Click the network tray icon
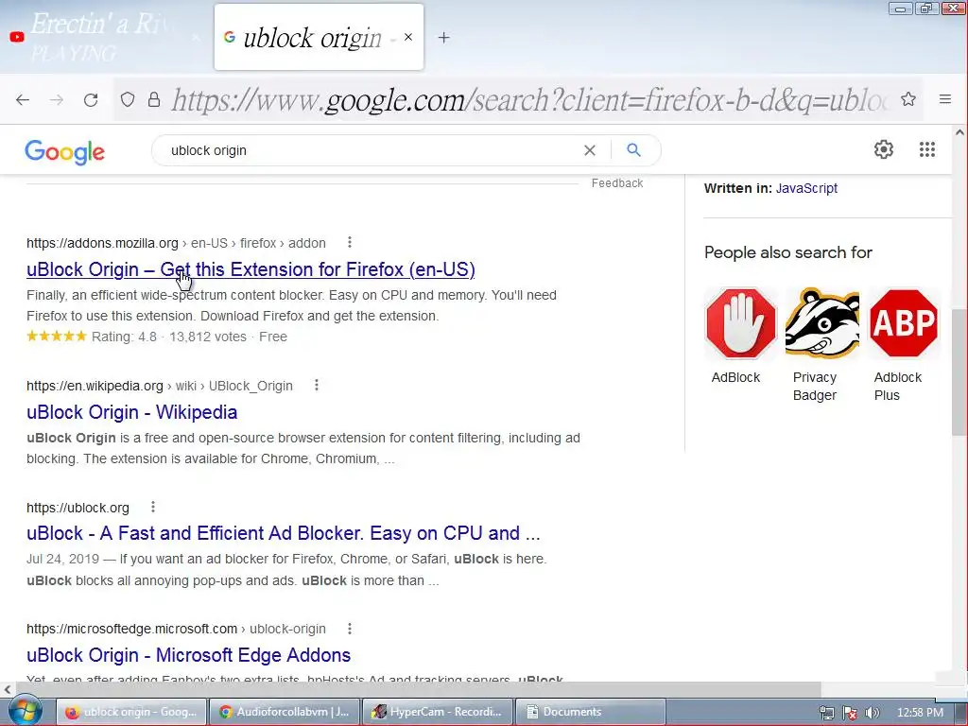Image resolution: width=968 pixels, height=726 pixels. (826, 713)
